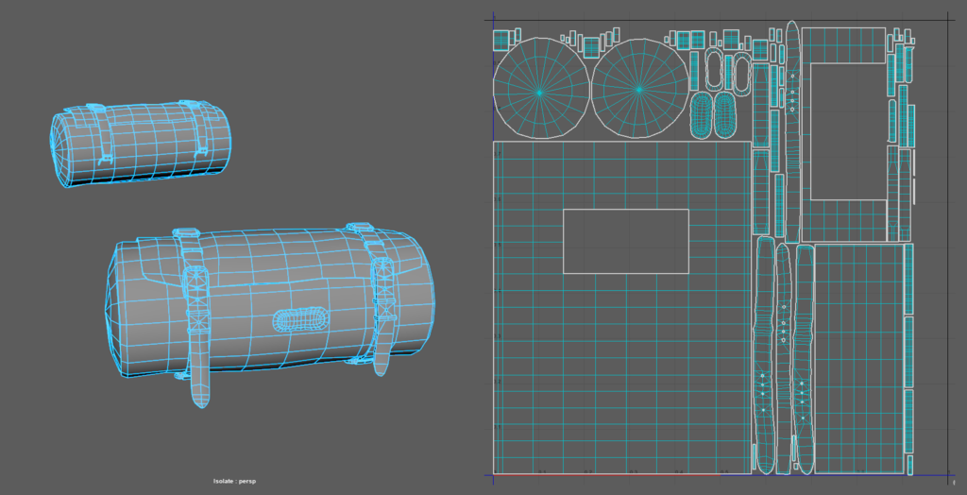This screenshot has width=967, height=495.
Task: Select the left circular UV shell
Action: (x=539, y=91)
